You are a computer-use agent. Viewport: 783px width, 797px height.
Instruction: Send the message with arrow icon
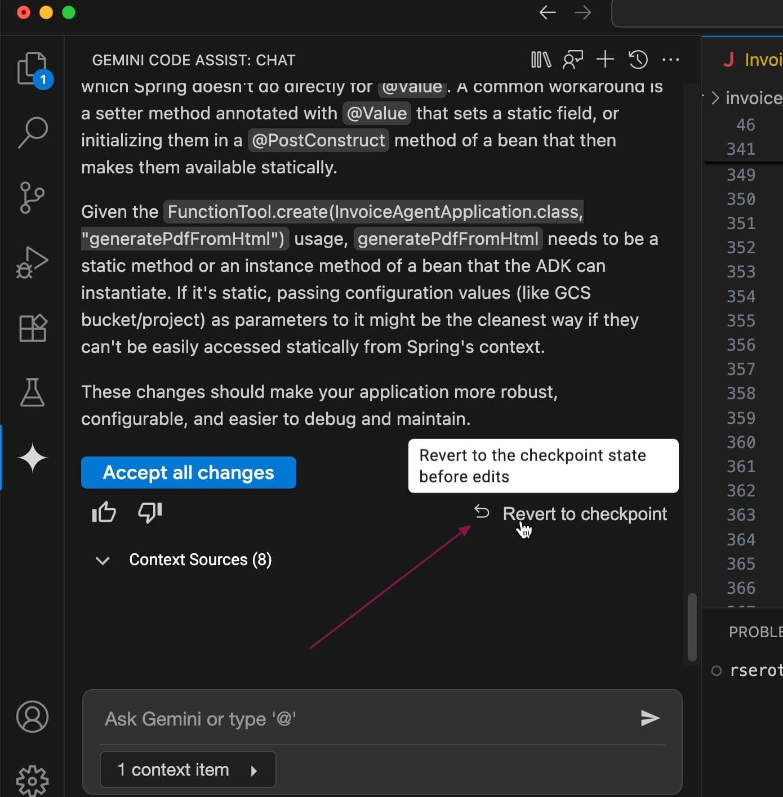(650, 718)
